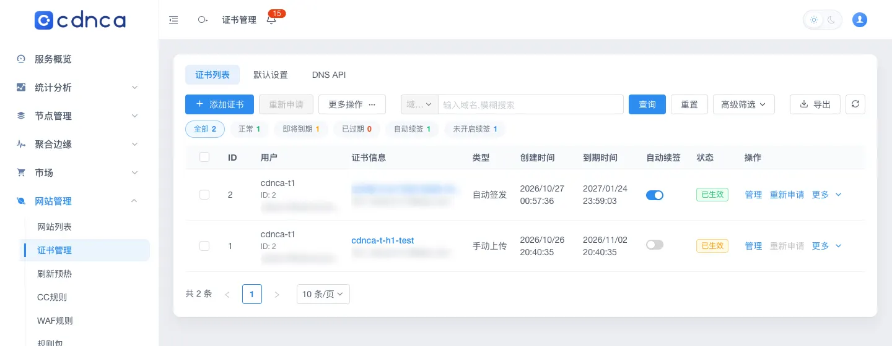Screen dimensions: 892x346
Task: Click the 手动上传 type cell
Action: click(489, 246)
